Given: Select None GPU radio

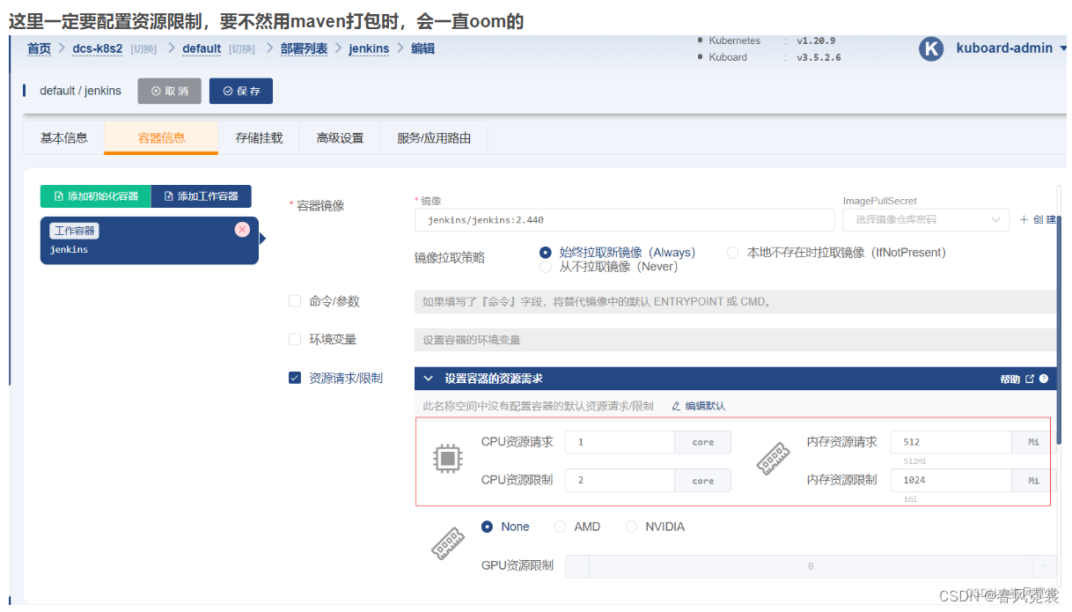Looking at the screenshot, I should 488,527.
